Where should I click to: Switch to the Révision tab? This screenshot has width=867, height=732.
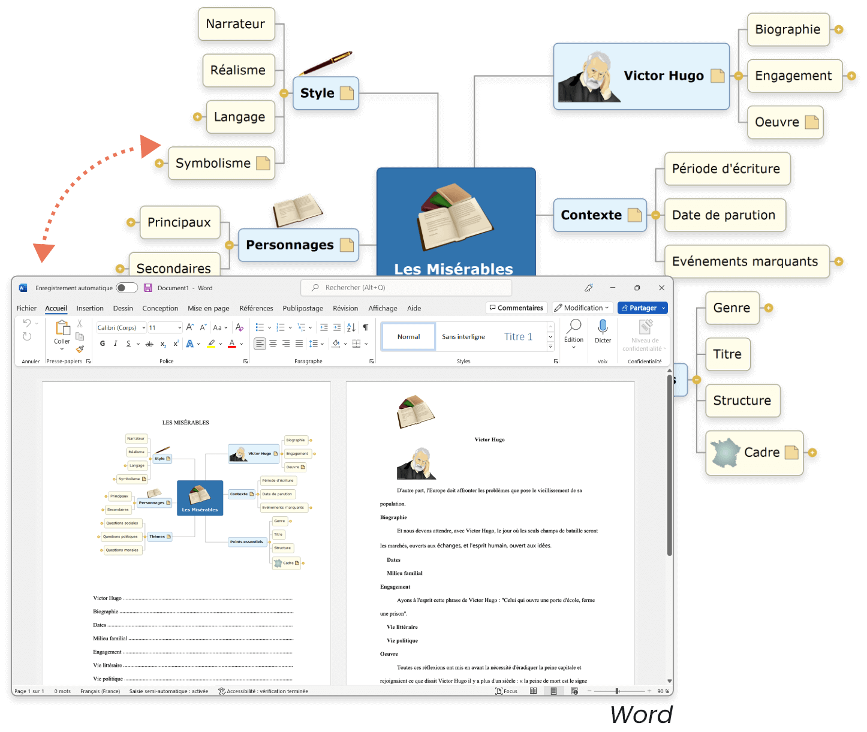345,308
